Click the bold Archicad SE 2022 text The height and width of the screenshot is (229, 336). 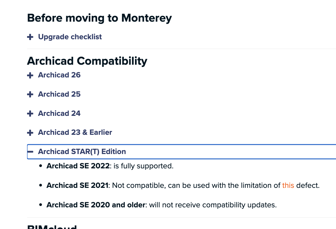pyautogui.click(x=78, y=166)
